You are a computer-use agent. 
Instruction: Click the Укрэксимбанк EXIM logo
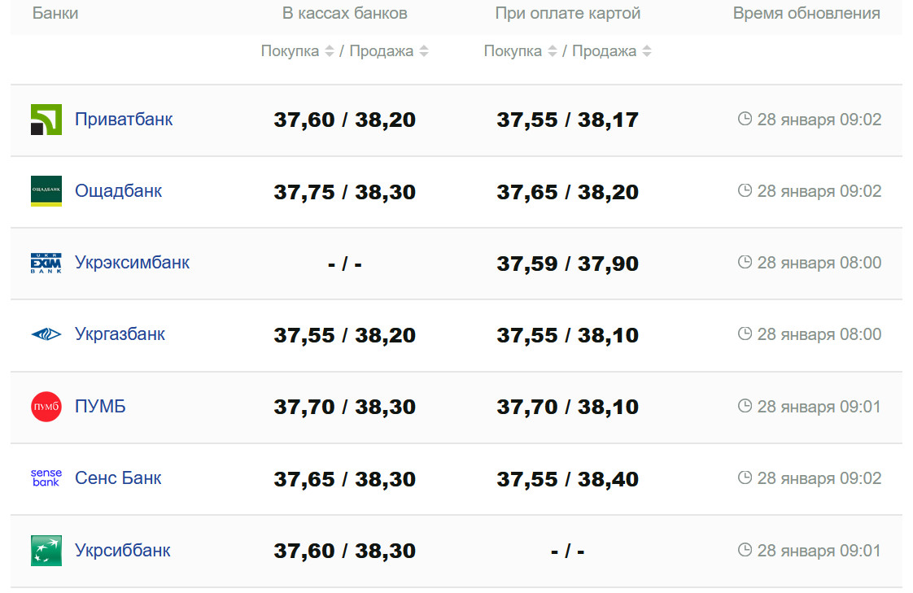(46, 263)
